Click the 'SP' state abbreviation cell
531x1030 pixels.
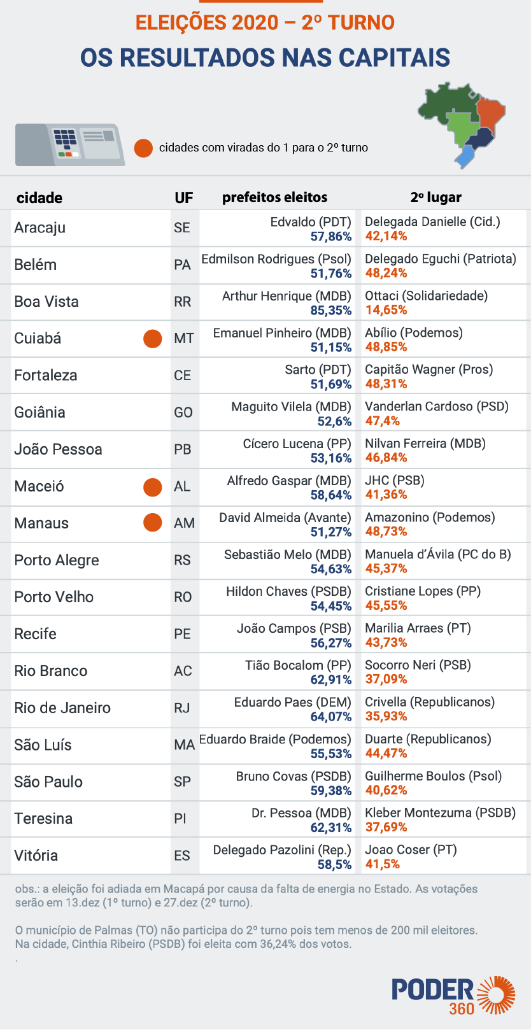[x=182, y=782]
